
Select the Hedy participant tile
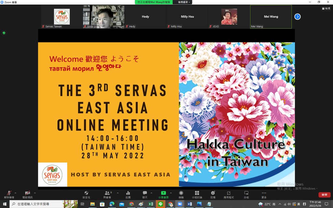(x=146, y=17)
